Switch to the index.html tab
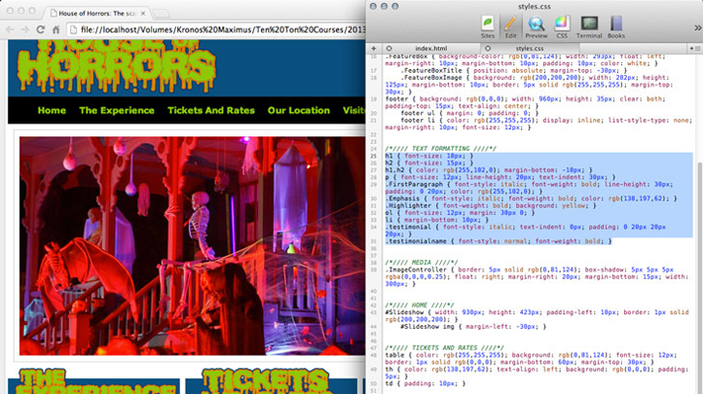This screenshot has height=394, width=703. pyautogui.click(x=430, y=47)
